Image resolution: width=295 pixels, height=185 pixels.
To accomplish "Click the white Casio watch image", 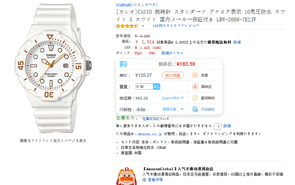I will point(53,68).
